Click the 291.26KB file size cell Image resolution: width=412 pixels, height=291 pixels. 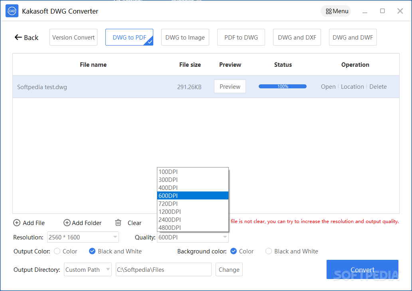(x=189, y=87)
